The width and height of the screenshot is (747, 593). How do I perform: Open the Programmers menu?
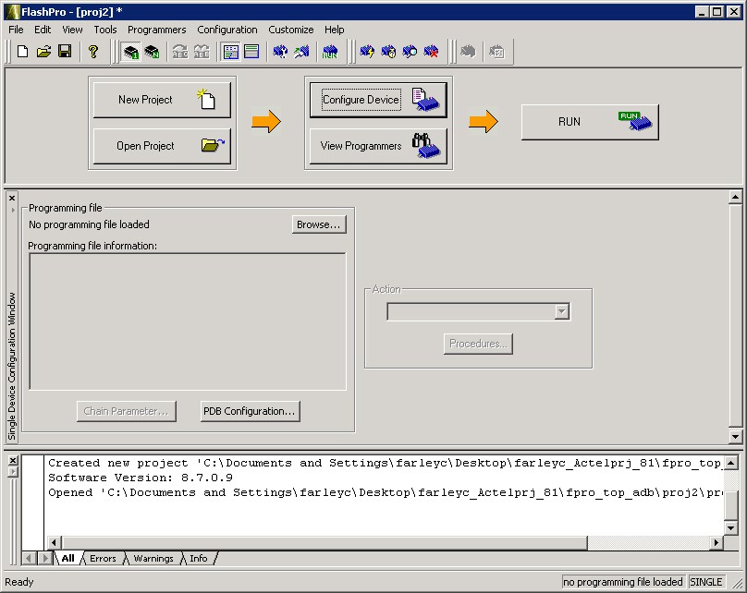pos(157,30)
